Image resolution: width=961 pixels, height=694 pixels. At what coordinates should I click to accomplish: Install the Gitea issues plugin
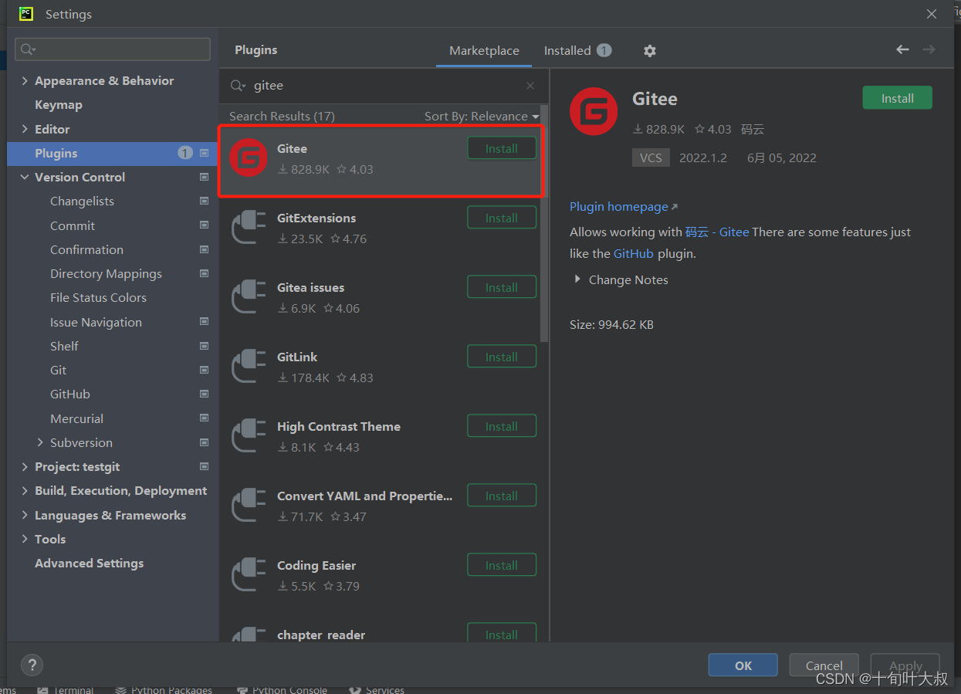502,287
